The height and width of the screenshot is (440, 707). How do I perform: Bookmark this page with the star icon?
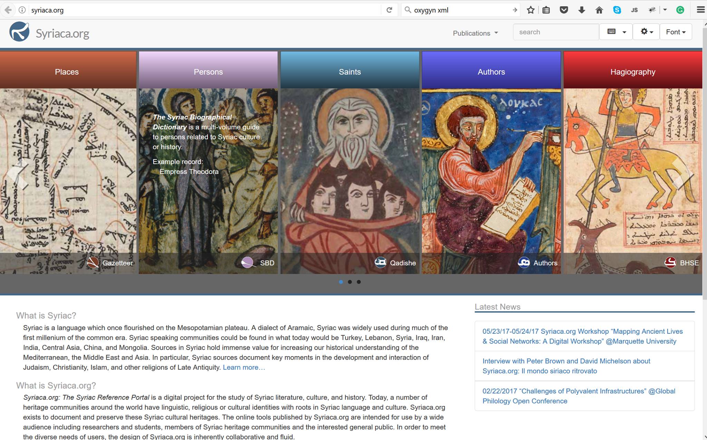[x=531, y=10]
